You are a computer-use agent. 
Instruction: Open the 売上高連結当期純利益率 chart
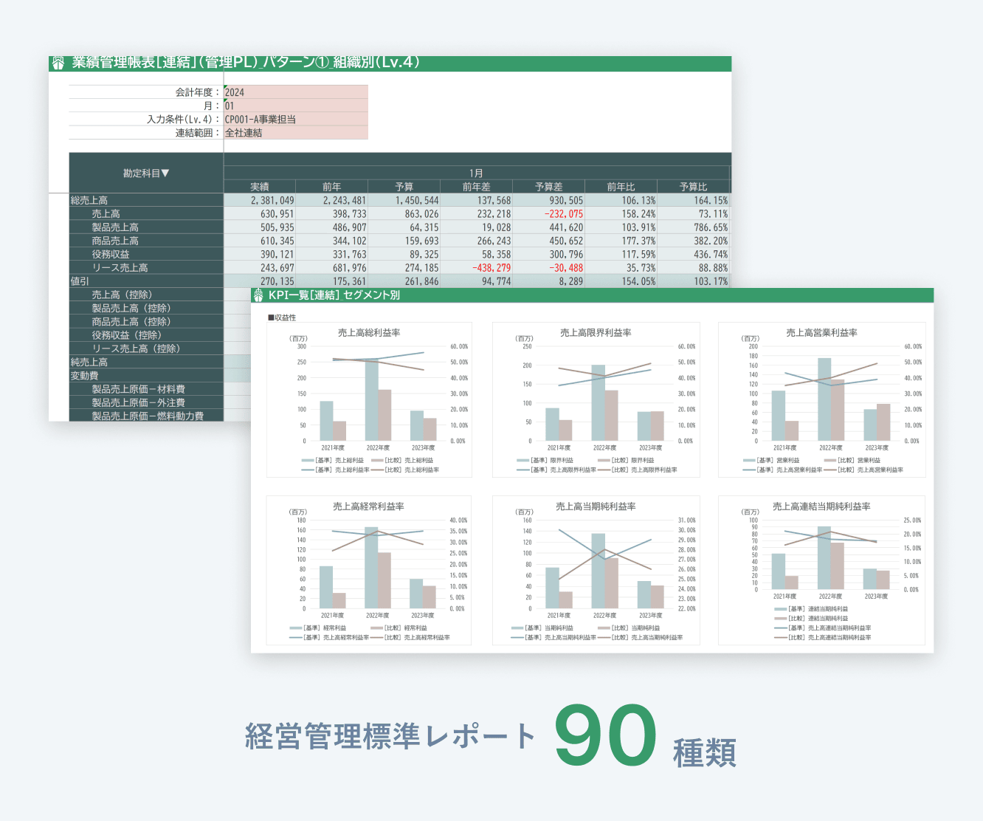[821, 570]
